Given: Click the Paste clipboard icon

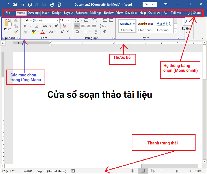Looking at the screenshot, I should pyautogui.click(x=8, y=22).
